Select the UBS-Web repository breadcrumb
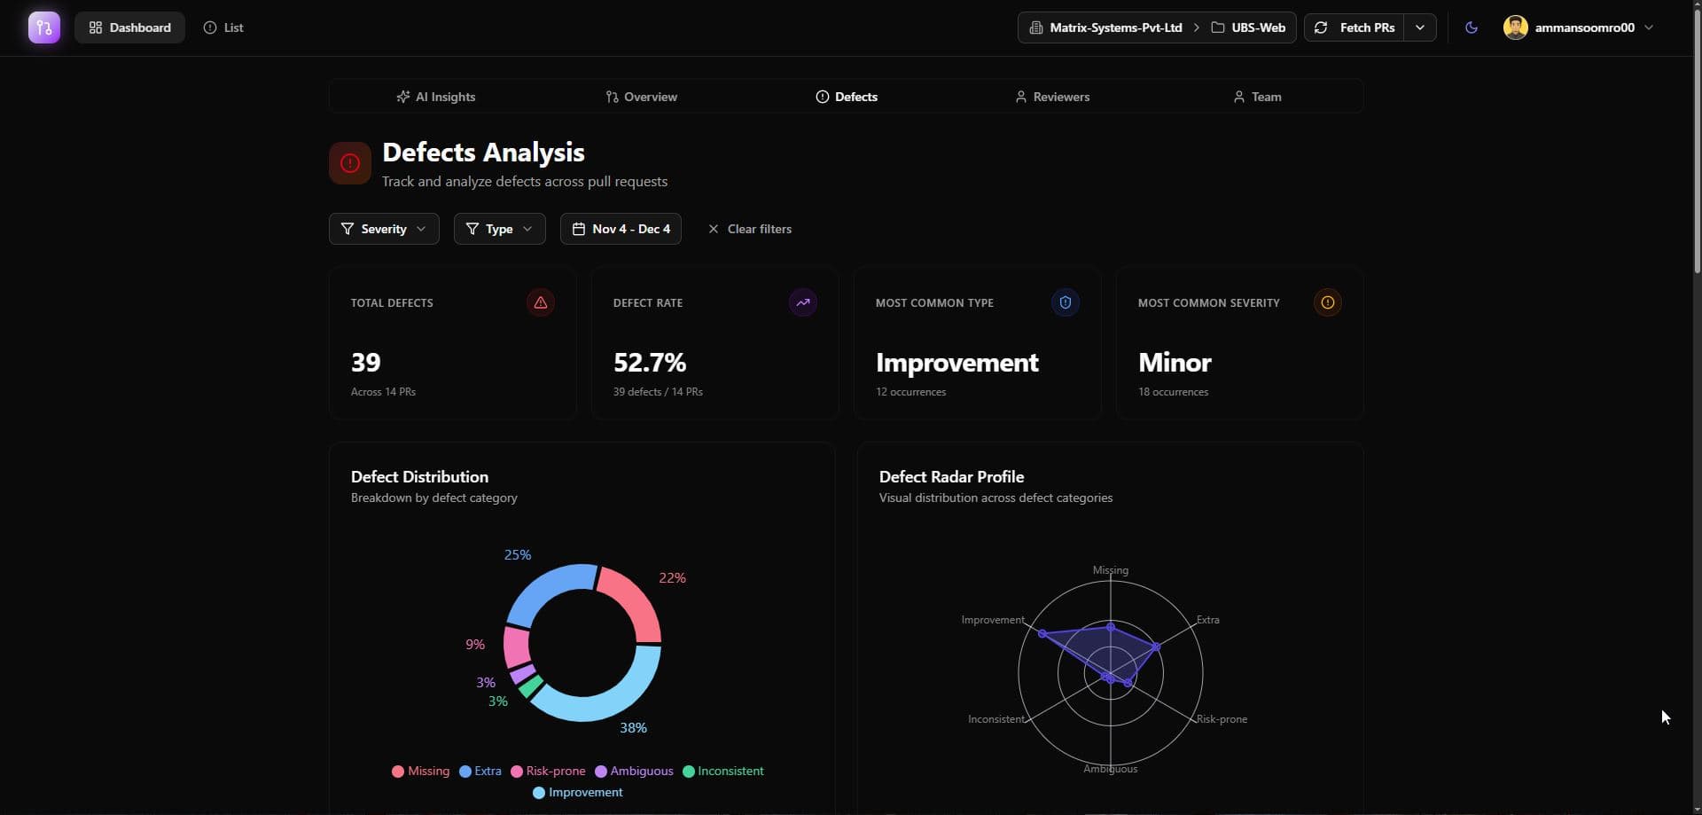 point(1248,27)
